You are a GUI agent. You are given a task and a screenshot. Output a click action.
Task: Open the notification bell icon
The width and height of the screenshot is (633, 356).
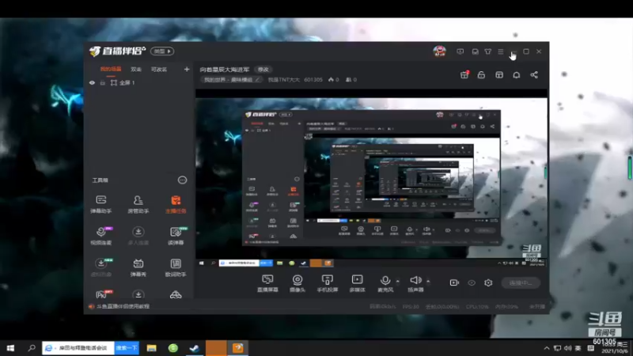517,74
